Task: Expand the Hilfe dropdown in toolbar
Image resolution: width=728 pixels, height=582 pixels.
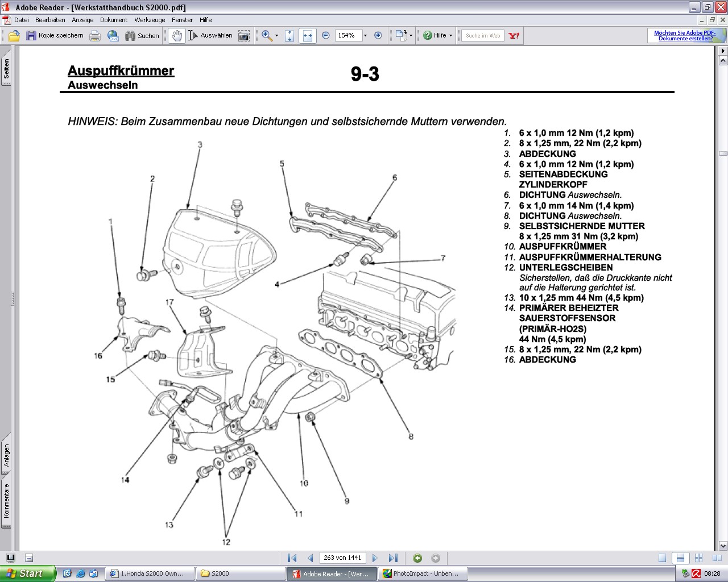Action: coord(450,35)
